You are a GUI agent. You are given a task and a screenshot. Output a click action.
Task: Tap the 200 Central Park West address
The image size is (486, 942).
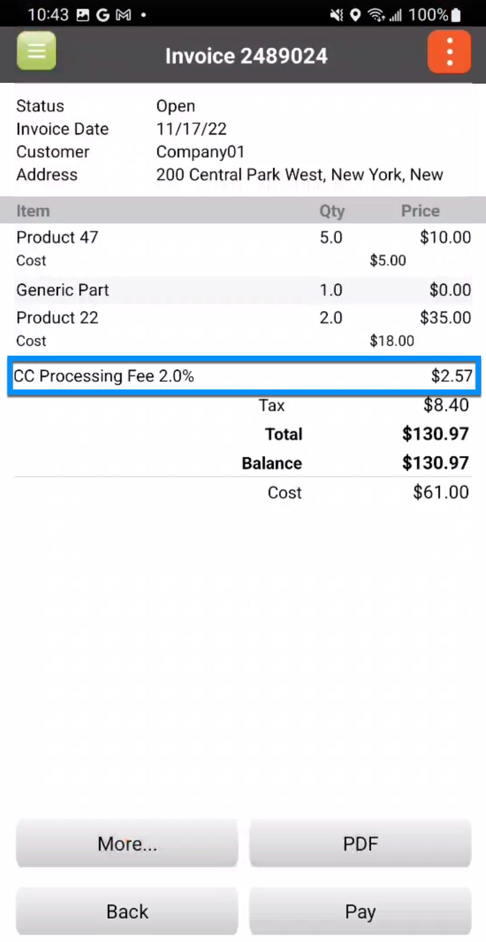tap(299, 175)
